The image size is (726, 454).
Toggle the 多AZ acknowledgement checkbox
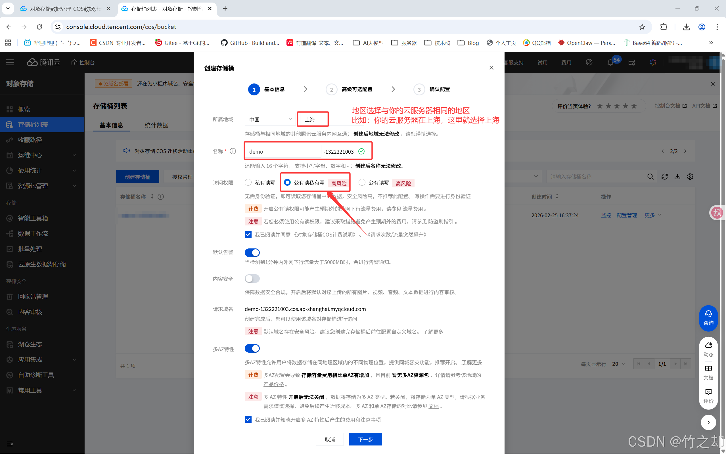[x=248, y=419]
